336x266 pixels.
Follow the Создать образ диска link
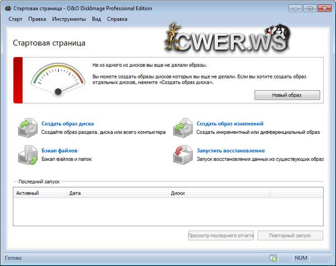(x=68, y=124)
